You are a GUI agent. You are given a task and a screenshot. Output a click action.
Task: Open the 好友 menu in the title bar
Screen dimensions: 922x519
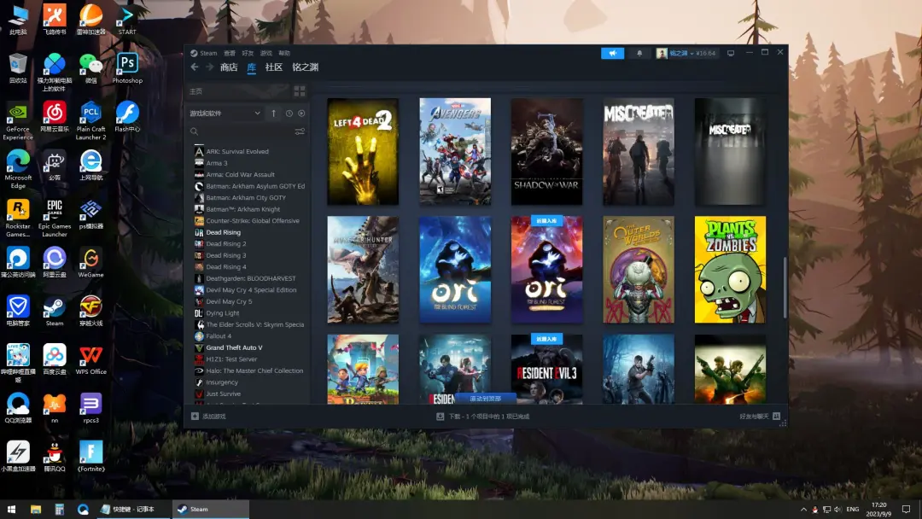click(x=248, y=53)
